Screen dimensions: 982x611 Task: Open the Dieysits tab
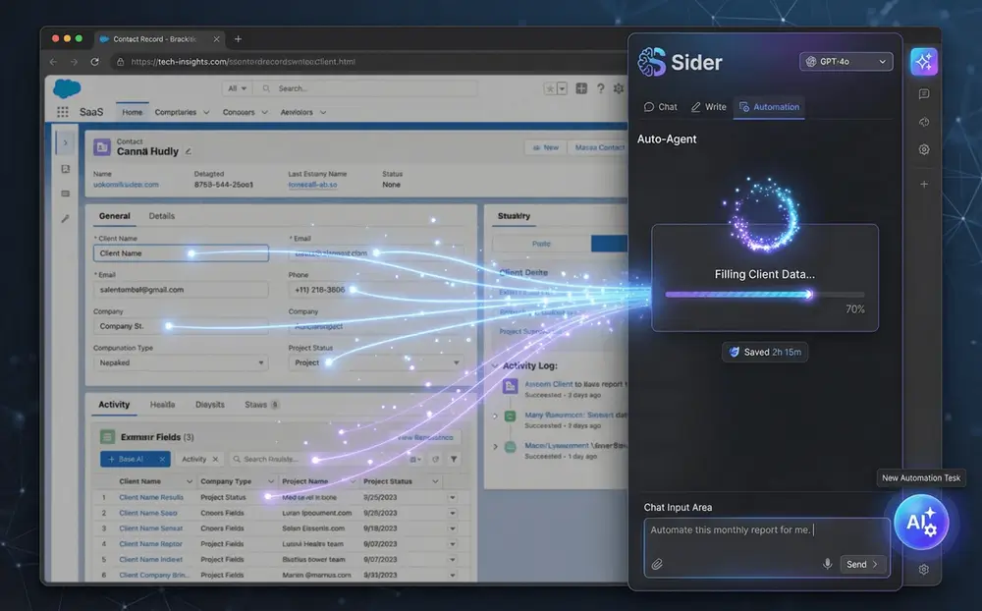[x=210, y=405]
